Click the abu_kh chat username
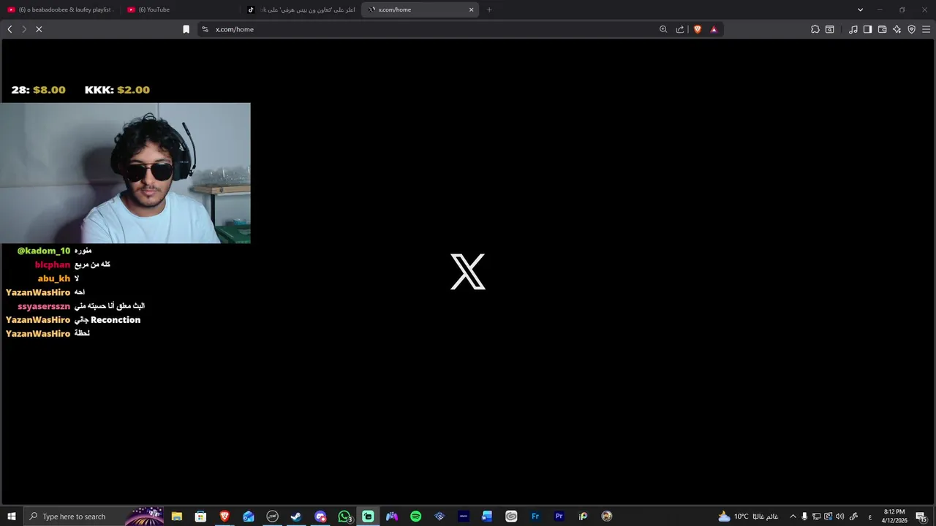The image size is (936, 526). 54,278
